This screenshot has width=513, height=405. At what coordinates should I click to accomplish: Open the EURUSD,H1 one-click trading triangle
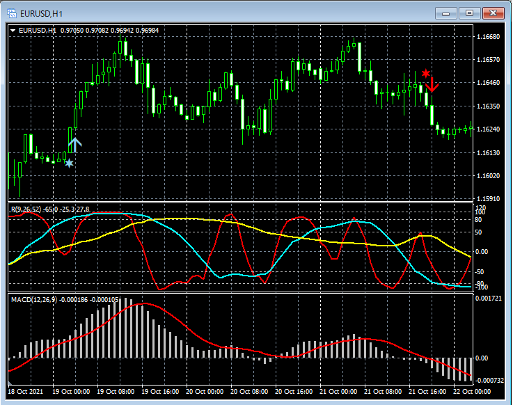tap(13, 30)
